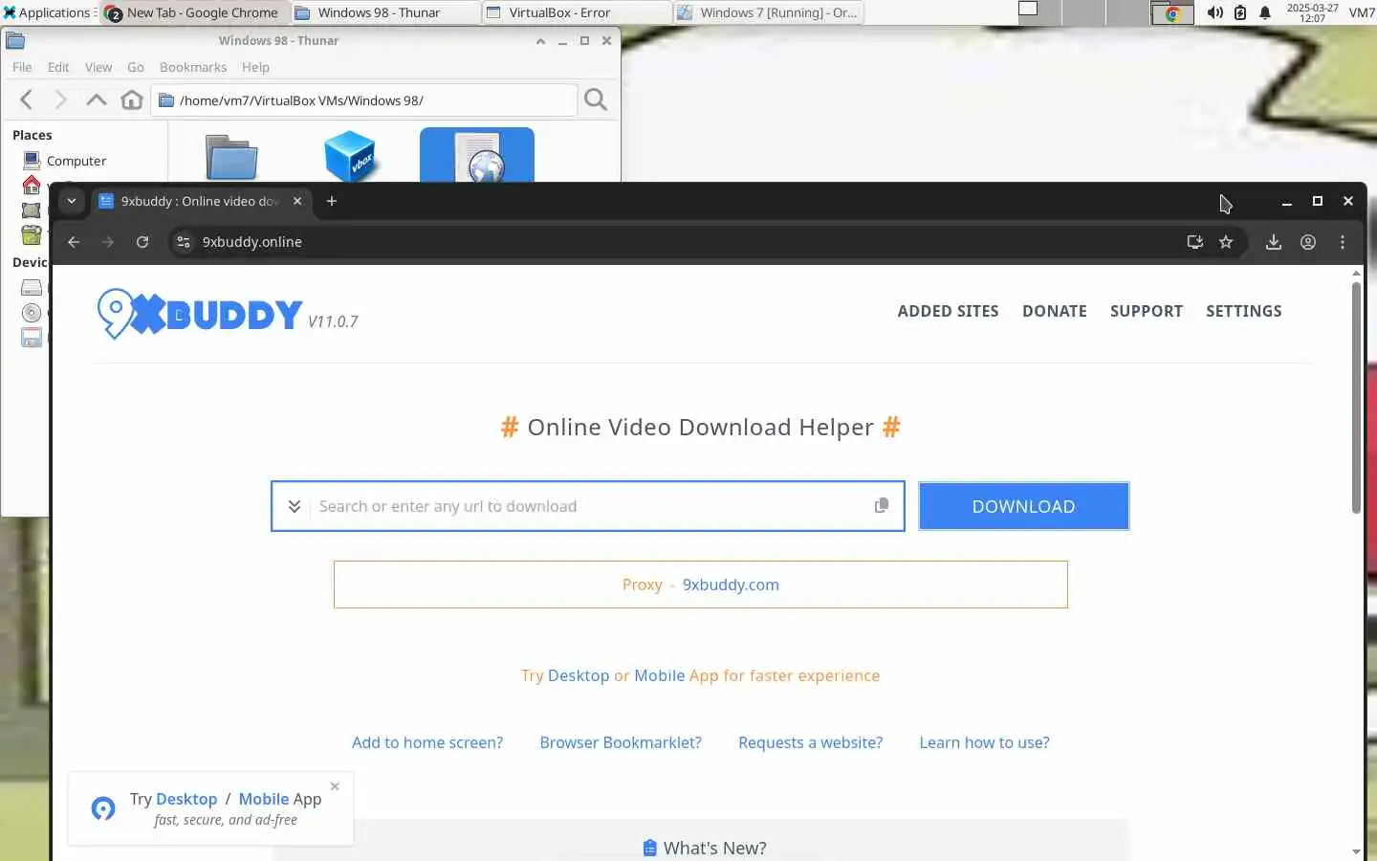Open site information icon in address bar
Viewport: 1377px width, 861px height.
point(184,242)
